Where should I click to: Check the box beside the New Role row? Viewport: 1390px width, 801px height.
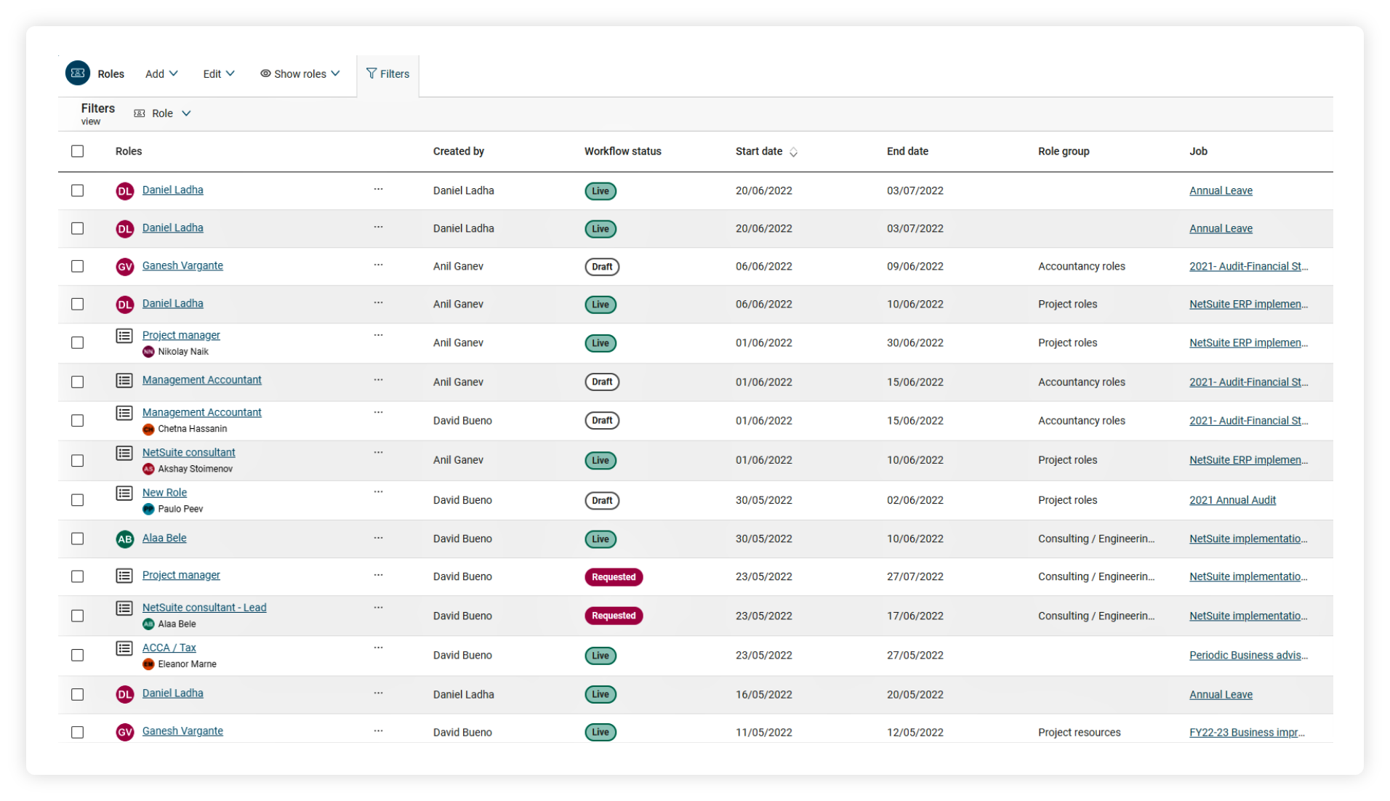[78, 500]
